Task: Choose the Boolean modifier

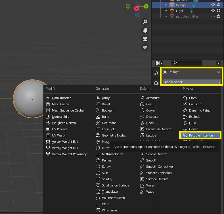Action: [x=104, y=110]
